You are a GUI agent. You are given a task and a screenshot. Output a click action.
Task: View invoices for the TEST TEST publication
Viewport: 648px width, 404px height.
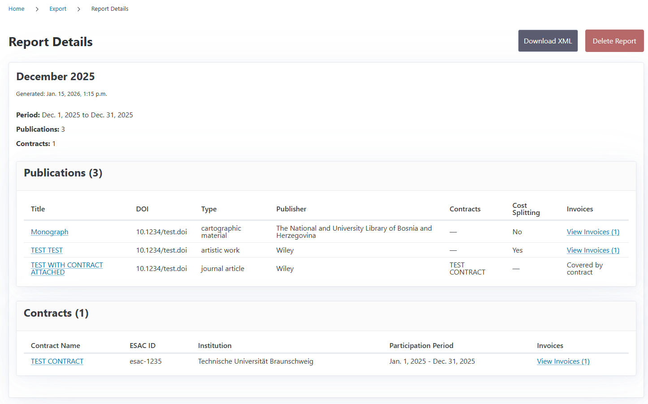click(x=593, y=250)
